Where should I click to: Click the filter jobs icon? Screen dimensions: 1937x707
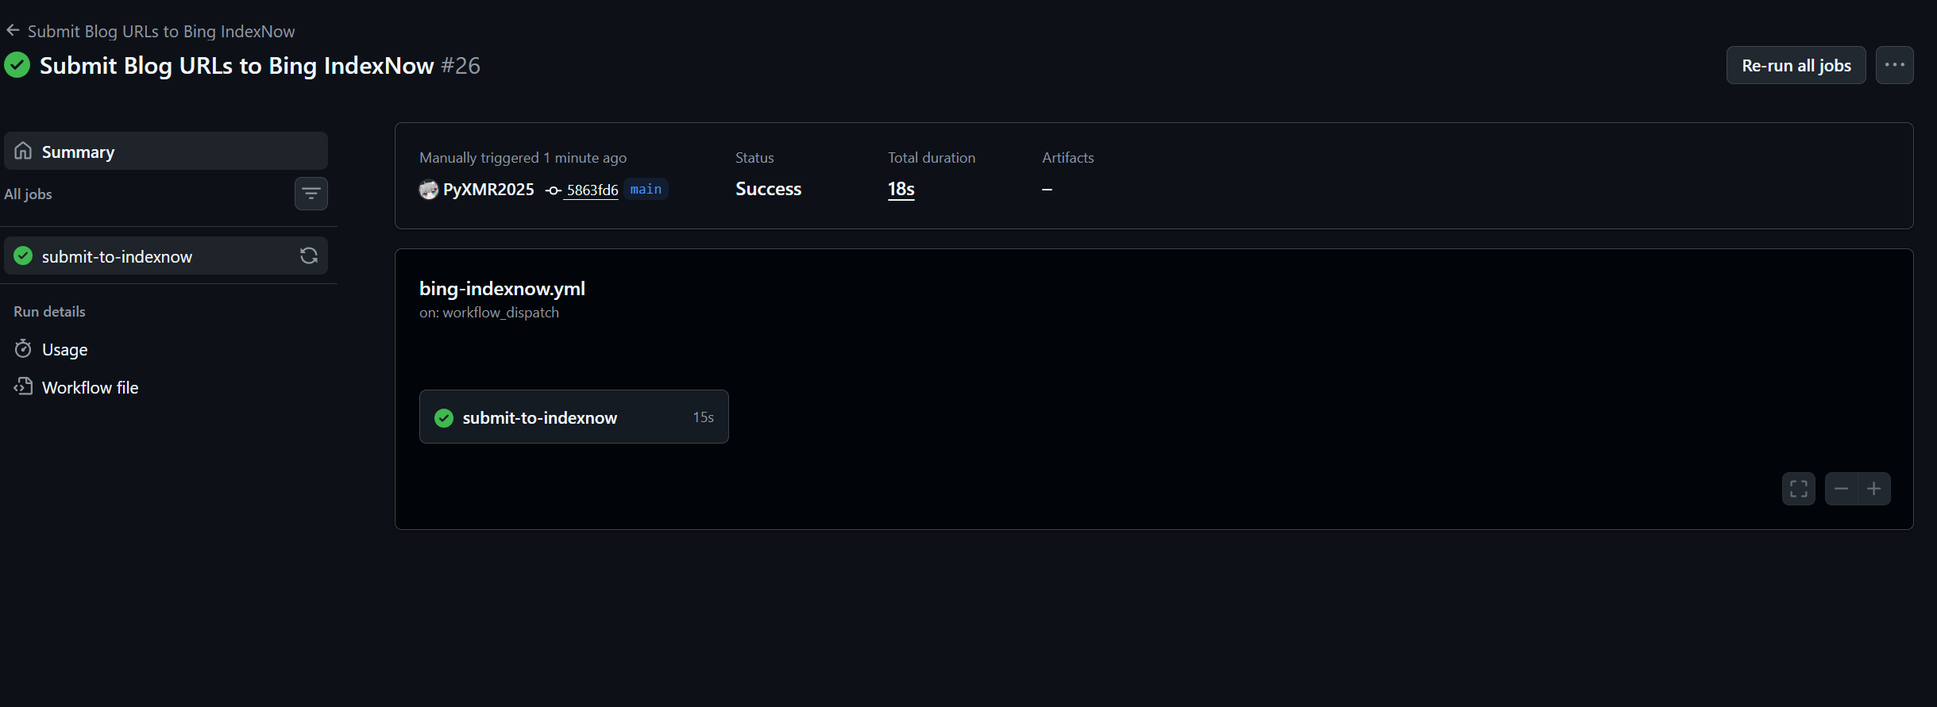pyautogui.click(x=311, y=194)
